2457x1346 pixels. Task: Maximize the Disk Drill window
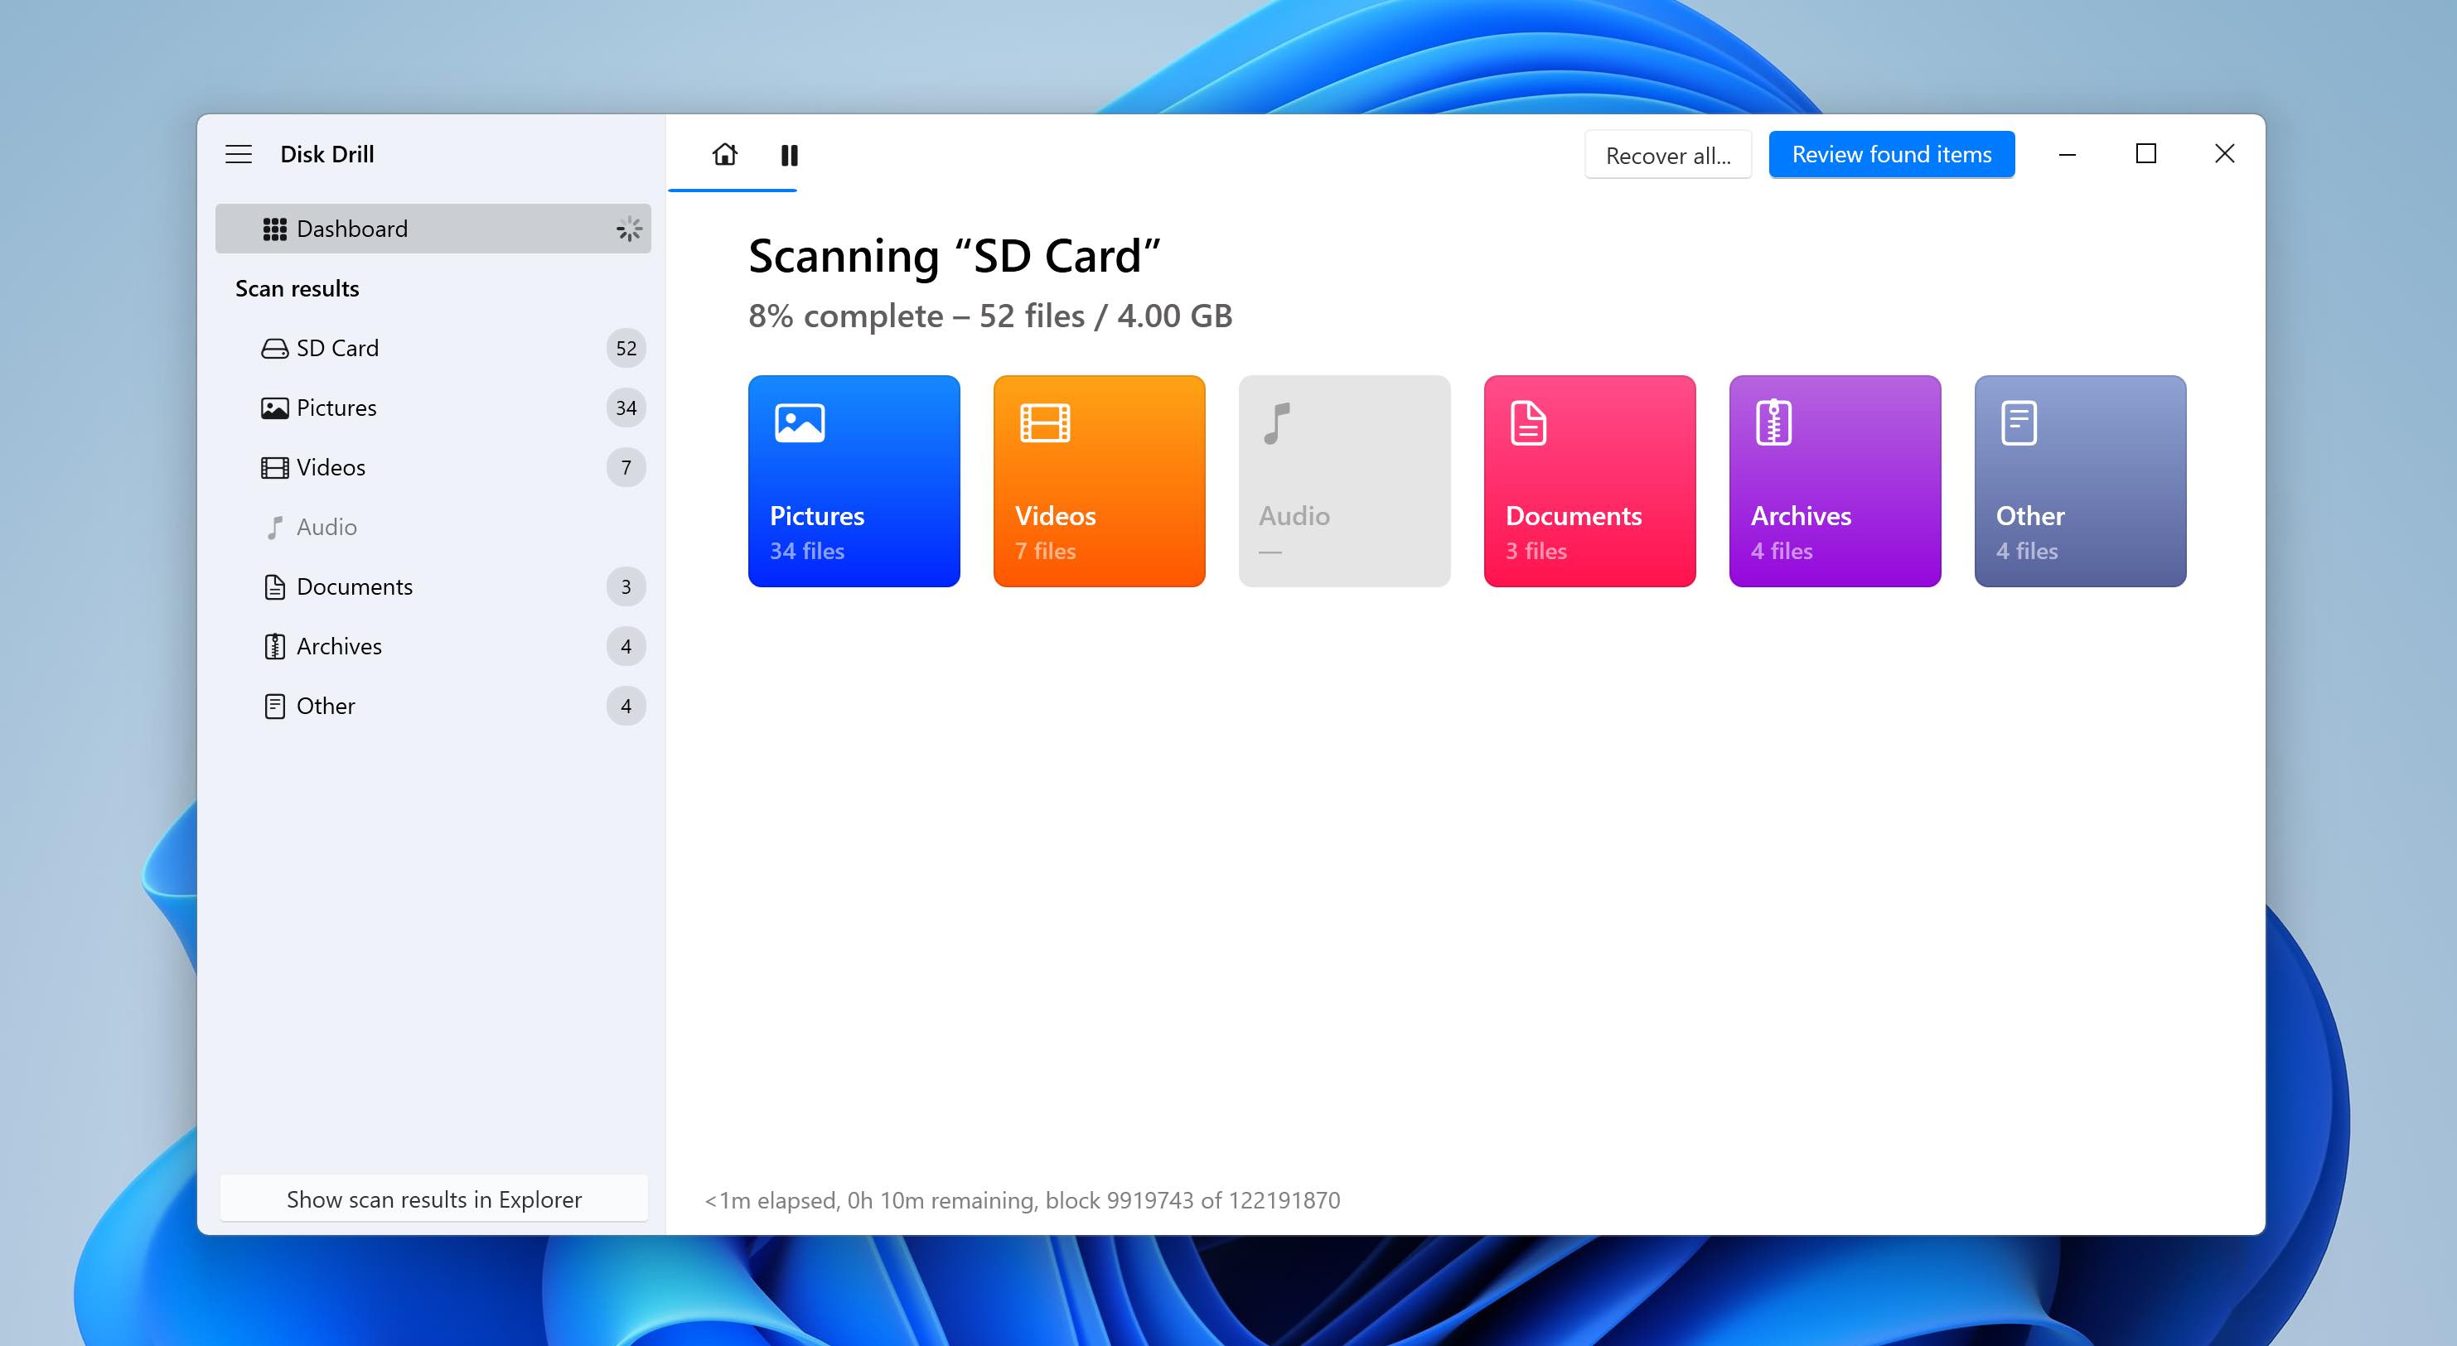pos(2146,153)
